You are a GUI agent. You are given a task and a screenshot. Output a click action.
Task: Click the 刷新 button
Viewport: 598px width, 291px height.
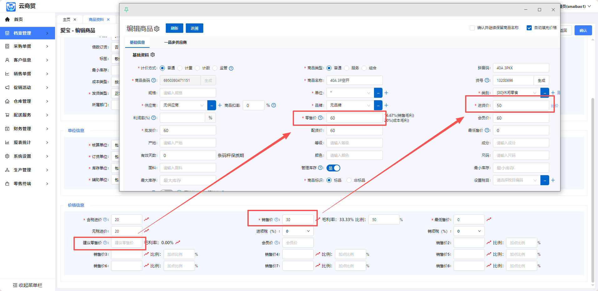[x=175, y=28]
